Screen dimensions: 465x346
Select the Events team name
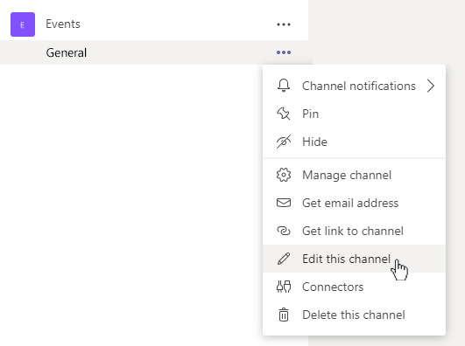click(63, 24)
